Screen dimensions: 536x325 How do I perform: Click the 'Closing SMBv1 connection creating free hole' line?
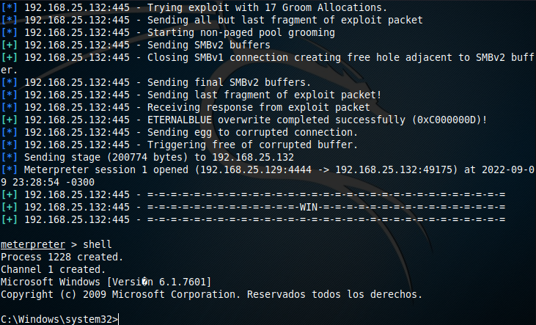click(x=268, y=64)
